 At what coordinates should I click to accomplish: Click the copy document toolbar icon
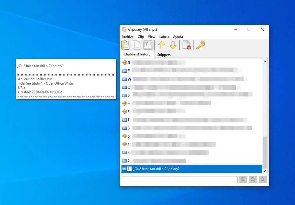[136, 45]
